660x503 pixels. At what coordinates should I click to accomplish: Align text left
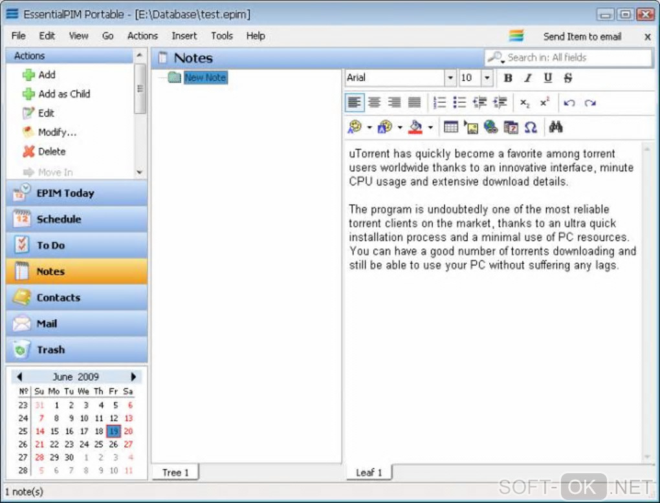(355, 102)
